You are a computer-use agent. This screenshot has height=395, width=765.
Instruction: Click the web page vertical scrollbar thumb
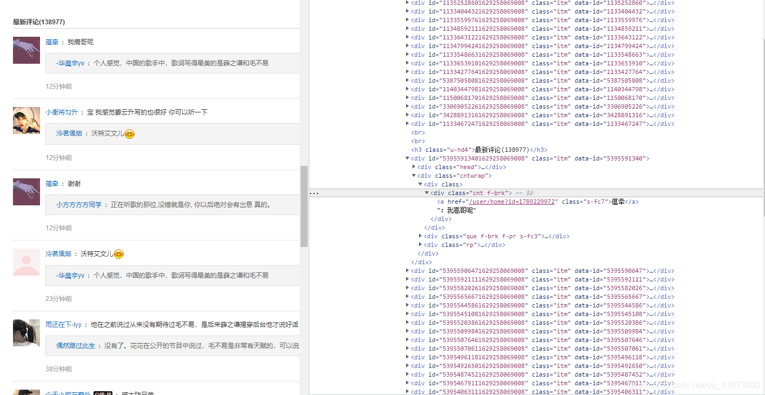coord(304,206)
